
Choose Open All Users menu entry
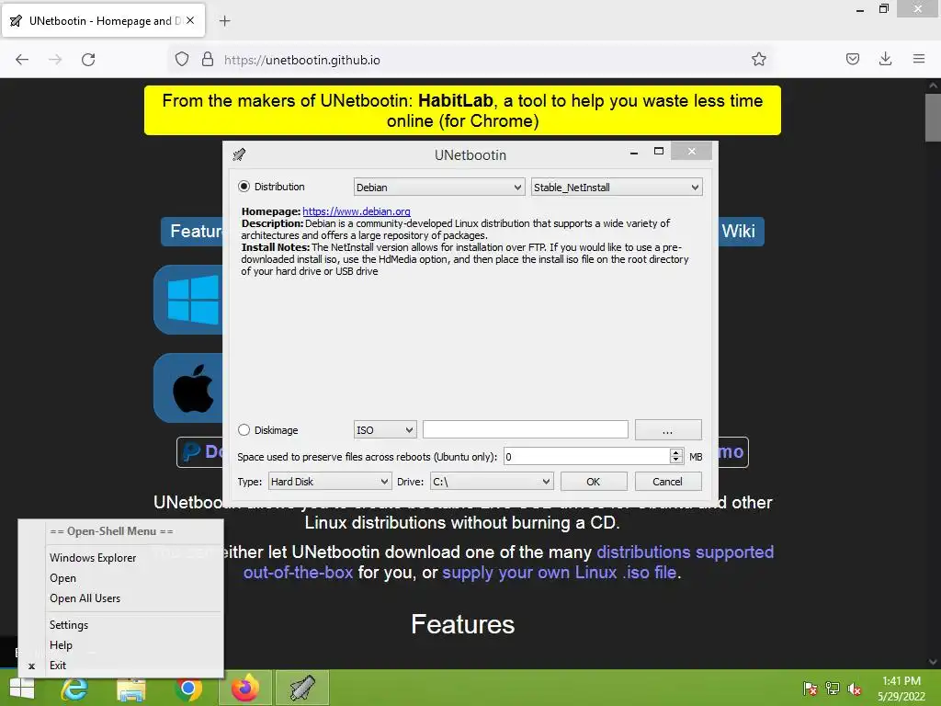coord(133,598)
